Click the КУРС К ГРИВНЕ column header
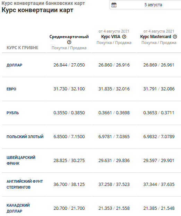The width and height of the screenshot is (181, 216). click(22, 48)
